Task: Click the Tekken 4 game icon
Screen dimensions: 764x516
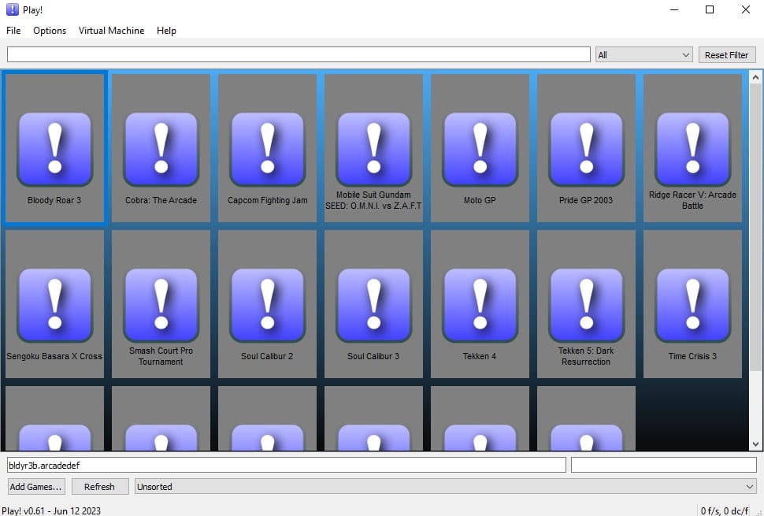Action: (480, 305)
